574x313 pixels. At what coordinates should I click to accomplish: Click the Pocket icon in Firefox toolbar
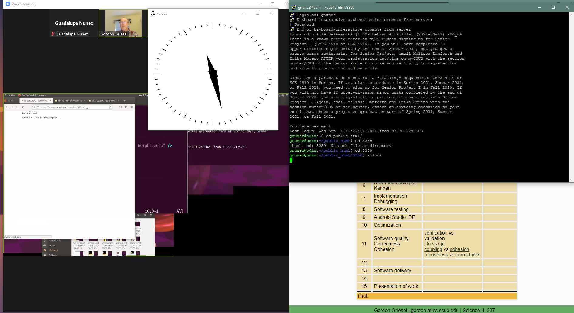[x=121, y=107]
